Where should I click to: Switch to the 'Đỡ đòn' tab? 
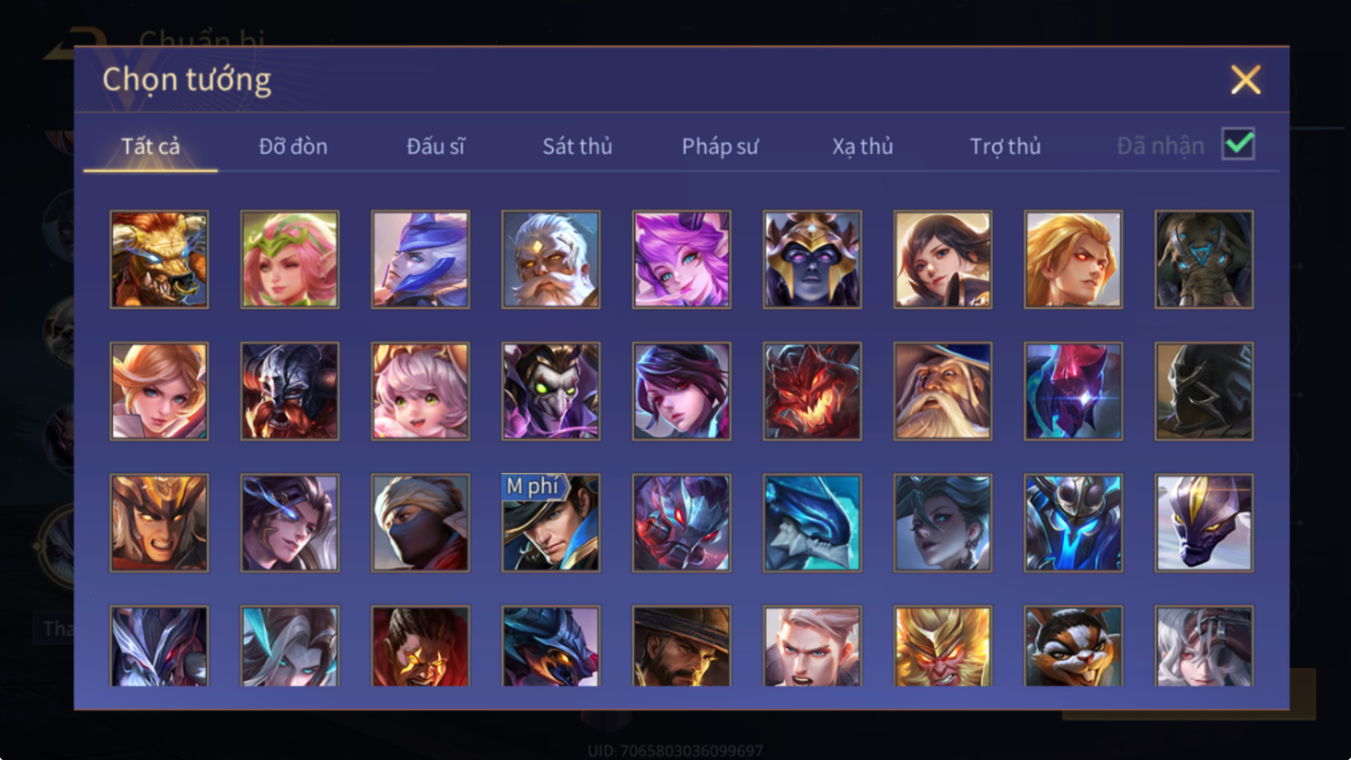(x=293, y=146)
